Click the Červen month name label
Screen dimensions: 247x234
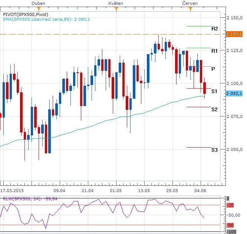pos(190,3)
